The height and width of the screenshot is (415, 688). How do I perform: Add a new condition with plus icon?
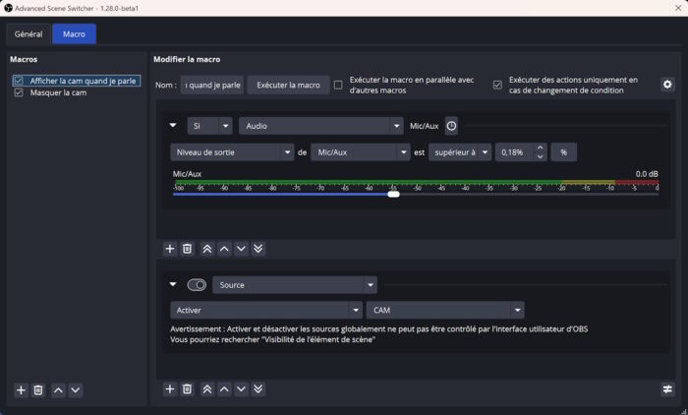[169, 249]
